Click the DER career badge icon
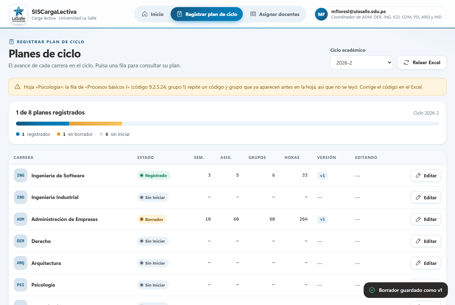The width and height of the screenshot is (455, 305). click(x=21, y=241)
